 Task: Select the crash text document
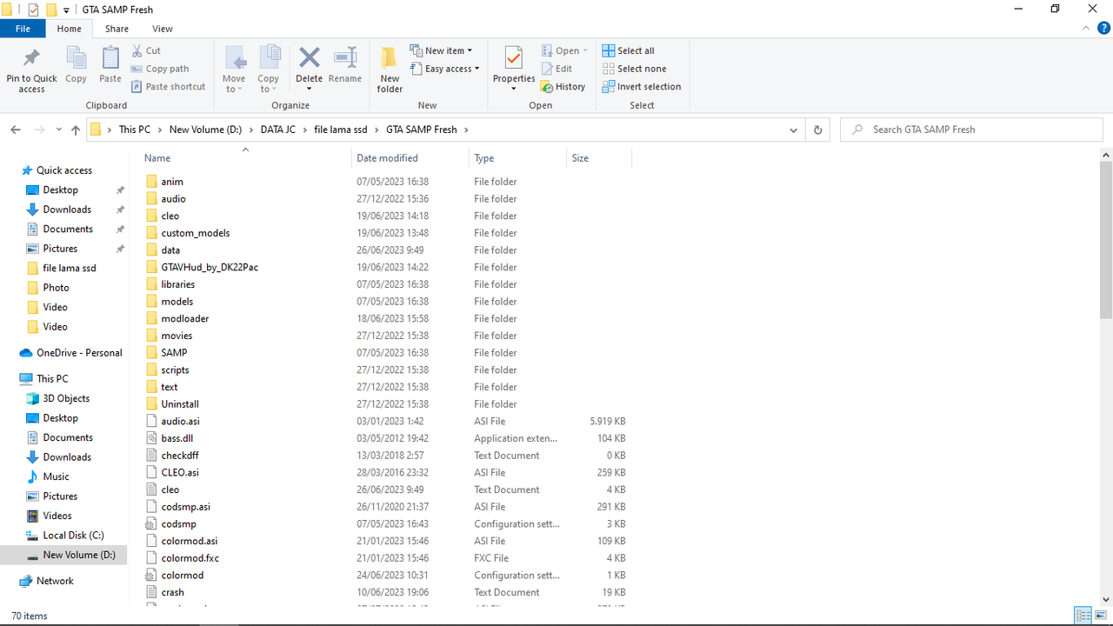172,592
